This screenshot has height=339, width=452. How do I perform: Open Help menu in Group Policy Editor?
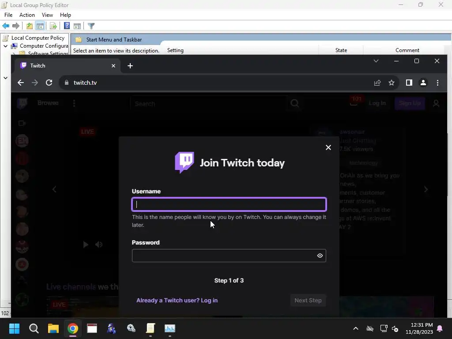pos(65,15)
